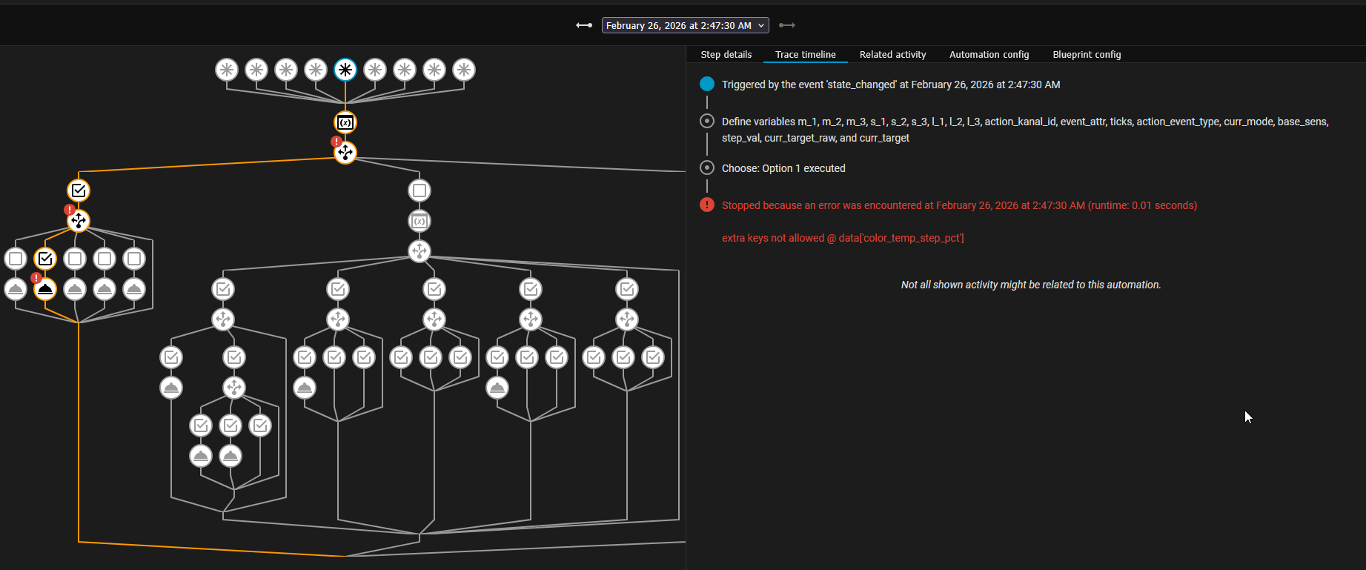The height and width of the screenshot is (570, 1366).
Task: Open the Related activity tab
Action: (x=893, y=55)
